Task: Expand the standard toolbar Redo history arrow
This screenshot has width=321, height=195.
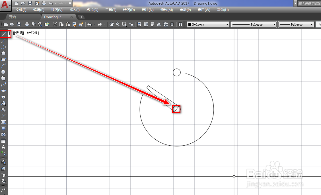Action: (x=105, y=24)
